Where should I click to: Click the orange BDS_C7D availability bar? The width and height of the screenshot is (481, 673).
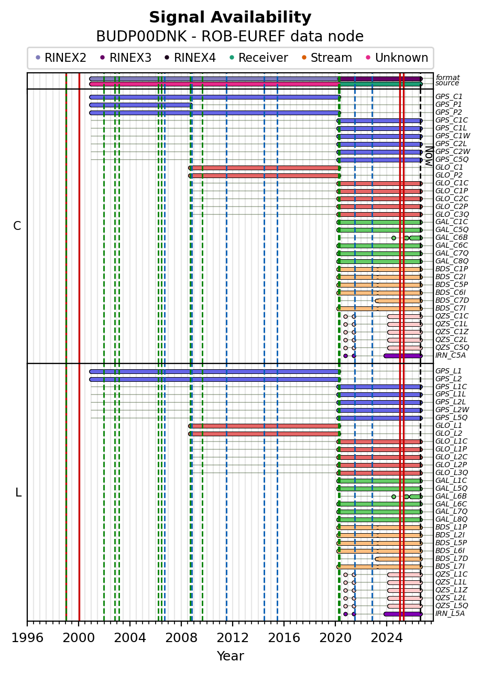pyautogui.click(x=399, y=301)
